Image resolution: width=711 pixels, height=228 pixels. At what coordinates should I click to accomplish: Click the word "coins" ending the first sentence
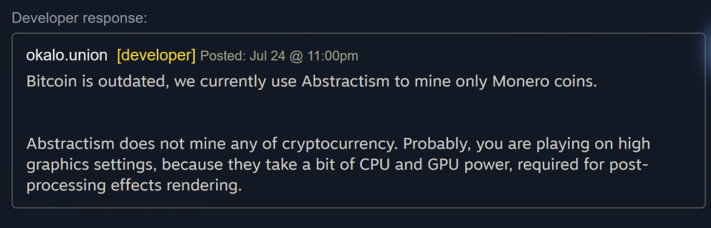point(572,82)
